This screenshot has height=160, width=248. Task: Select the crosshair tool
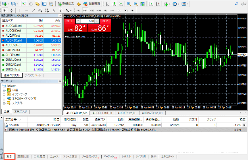coord(11,10)
